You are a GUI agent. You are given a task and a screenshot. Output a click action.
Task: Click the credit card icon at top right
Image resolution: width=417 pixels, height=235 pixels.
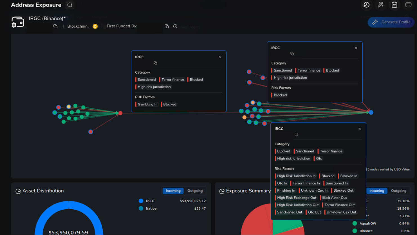pos(408,5)
